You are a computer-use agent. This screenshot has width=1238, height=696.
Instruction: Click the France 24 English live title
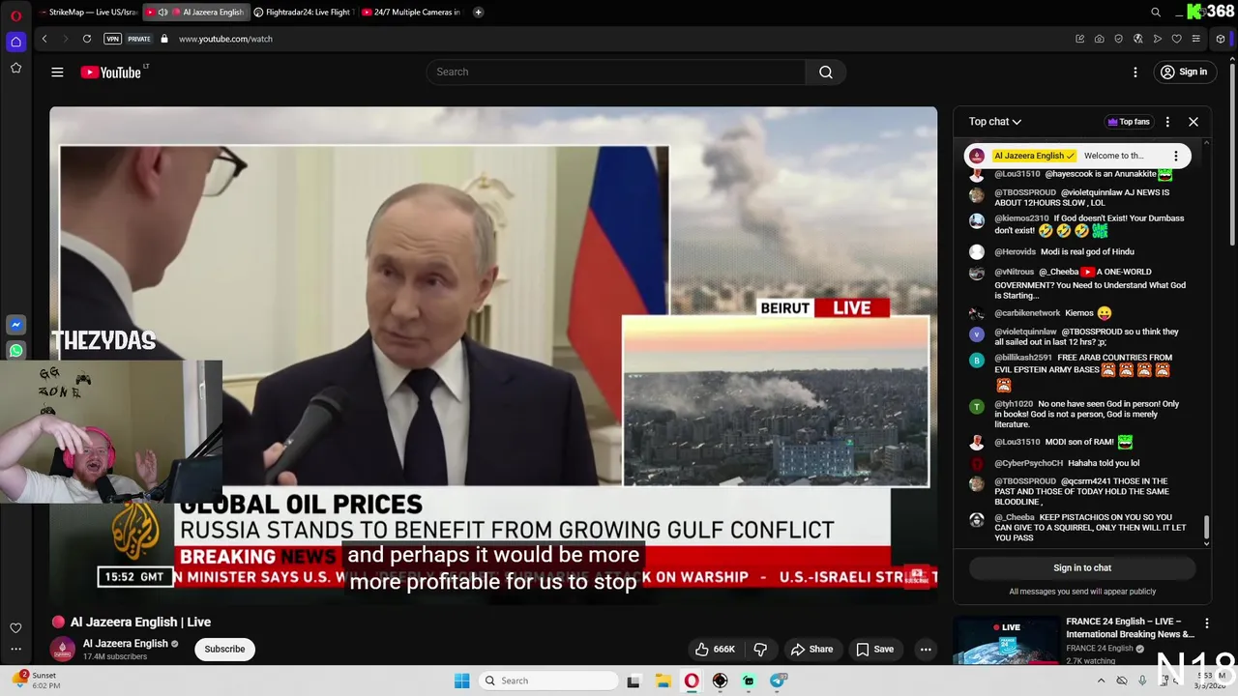(1130, 628)
